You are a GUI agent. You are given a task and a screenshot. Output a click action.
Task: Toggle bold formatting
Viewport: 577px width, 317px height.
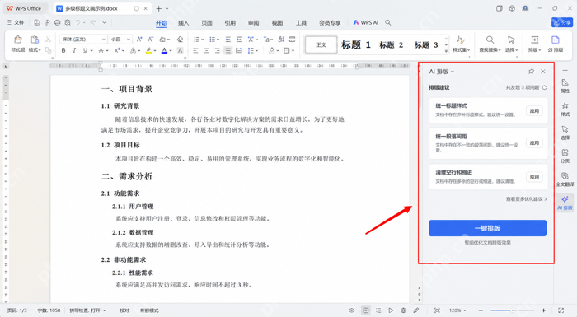click(63, 50)
